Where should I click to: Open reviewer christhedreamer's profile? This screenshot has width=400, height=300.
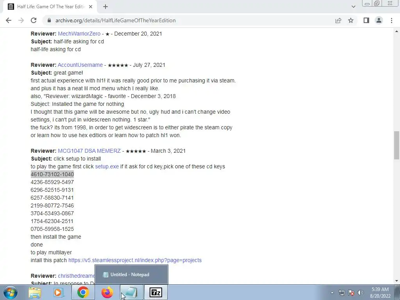coord(76,276)
